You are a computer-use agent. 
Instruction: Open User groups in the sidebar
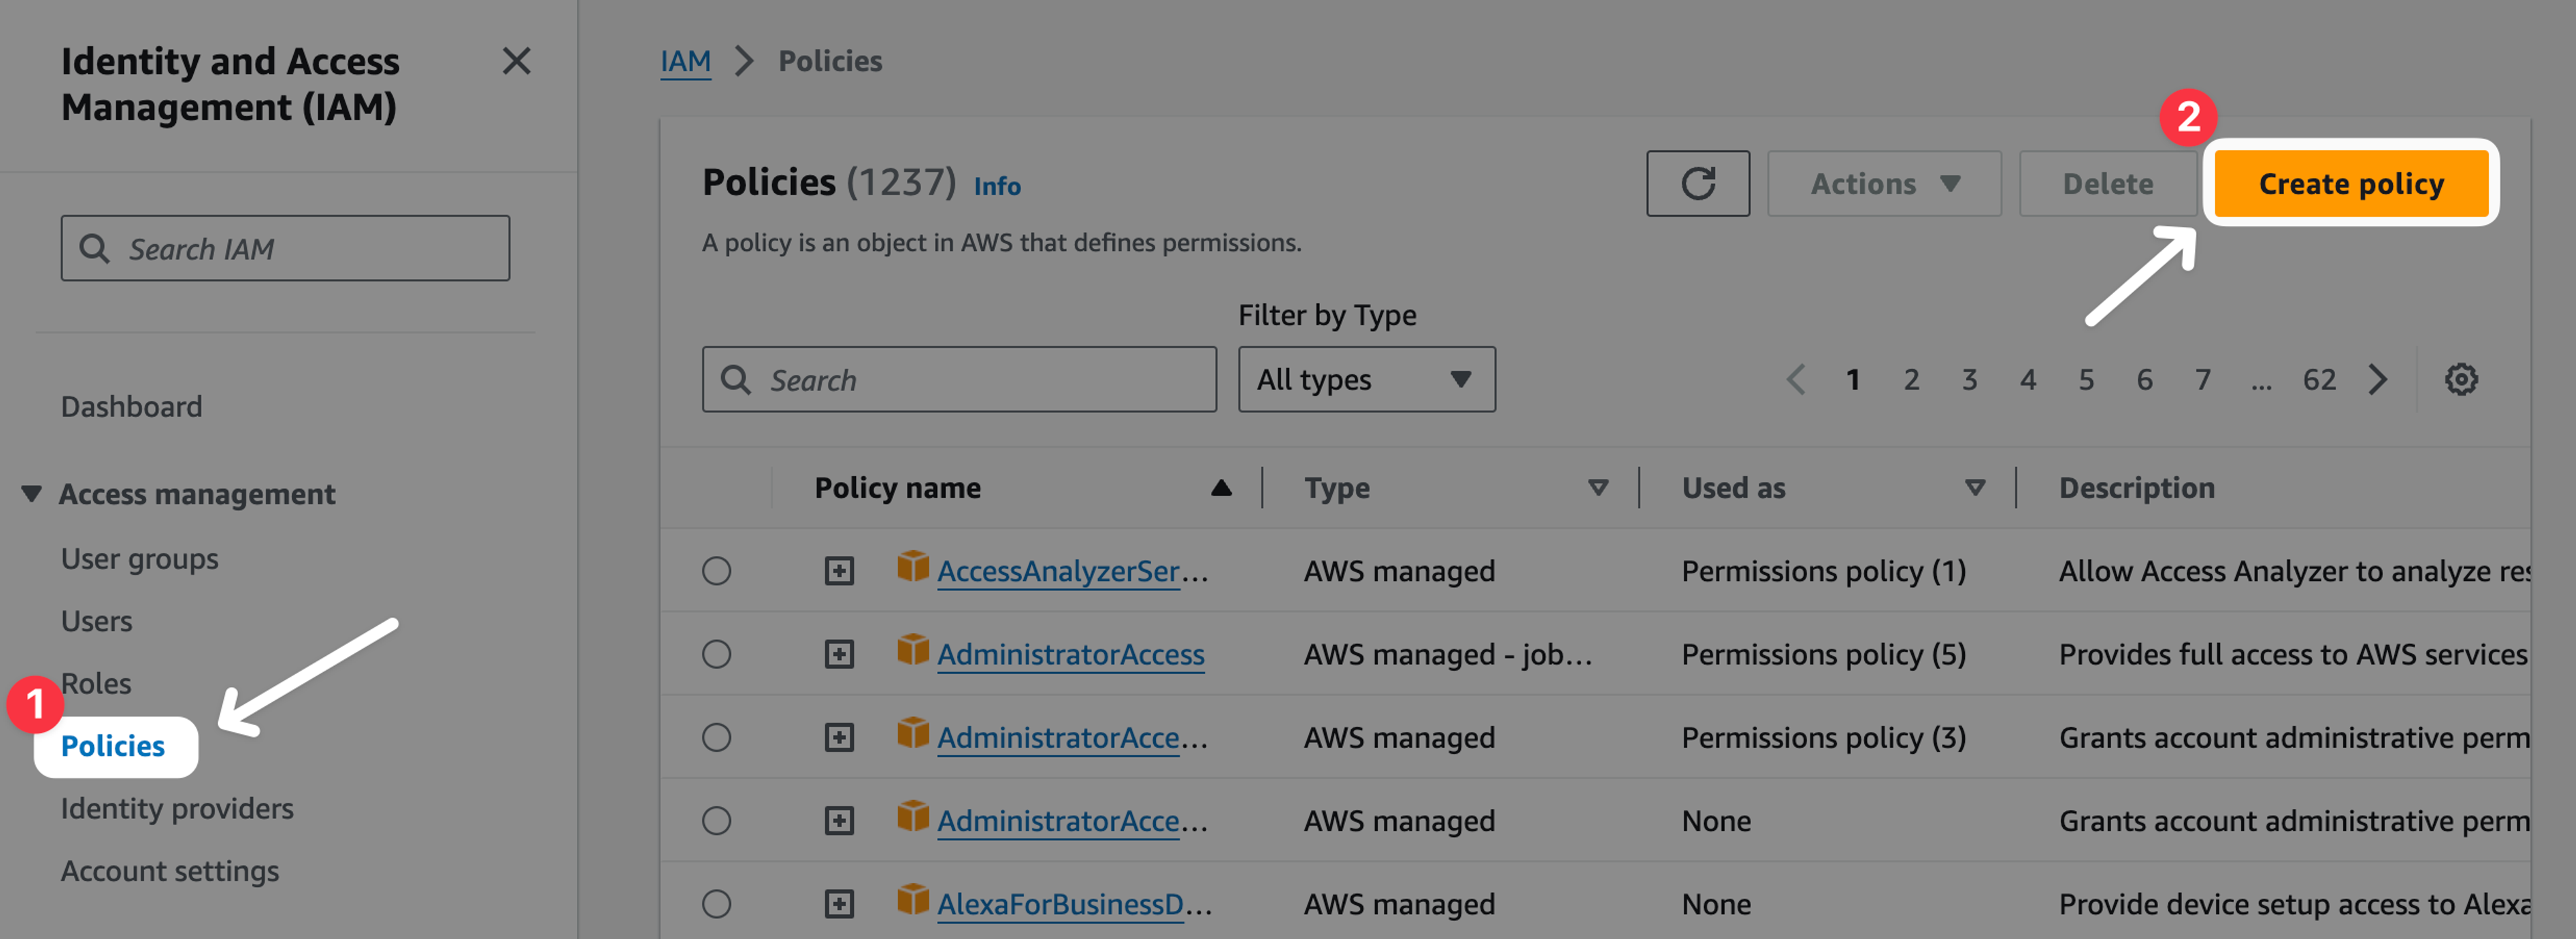[139, 559]
